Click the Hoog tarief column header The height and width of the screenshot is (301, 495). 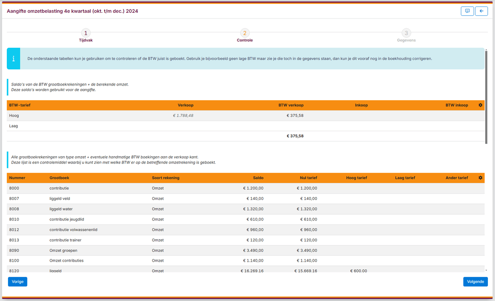(x=356, y=178)
